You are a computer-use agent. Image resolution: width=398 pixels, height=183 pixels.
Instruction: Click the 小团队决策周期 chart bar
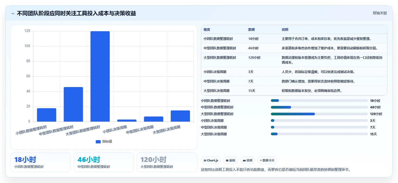pos(127,120)
